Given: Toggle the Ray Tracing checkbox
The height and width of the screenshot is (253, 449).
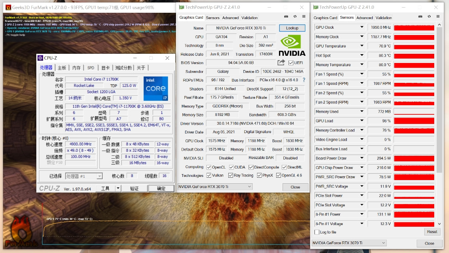Looking at the screenshot, I should tap(231, 175).
